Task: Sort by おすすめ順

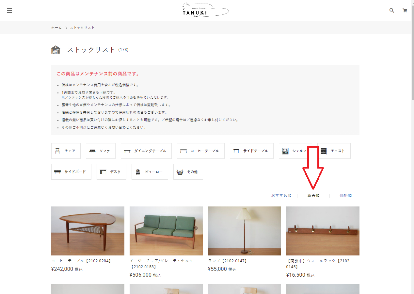Action: tap(281, 196)
